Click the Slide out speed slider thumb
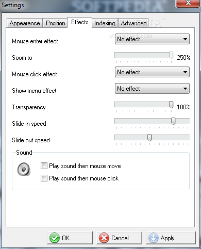 pyautogui.click(x=149, y=138)
